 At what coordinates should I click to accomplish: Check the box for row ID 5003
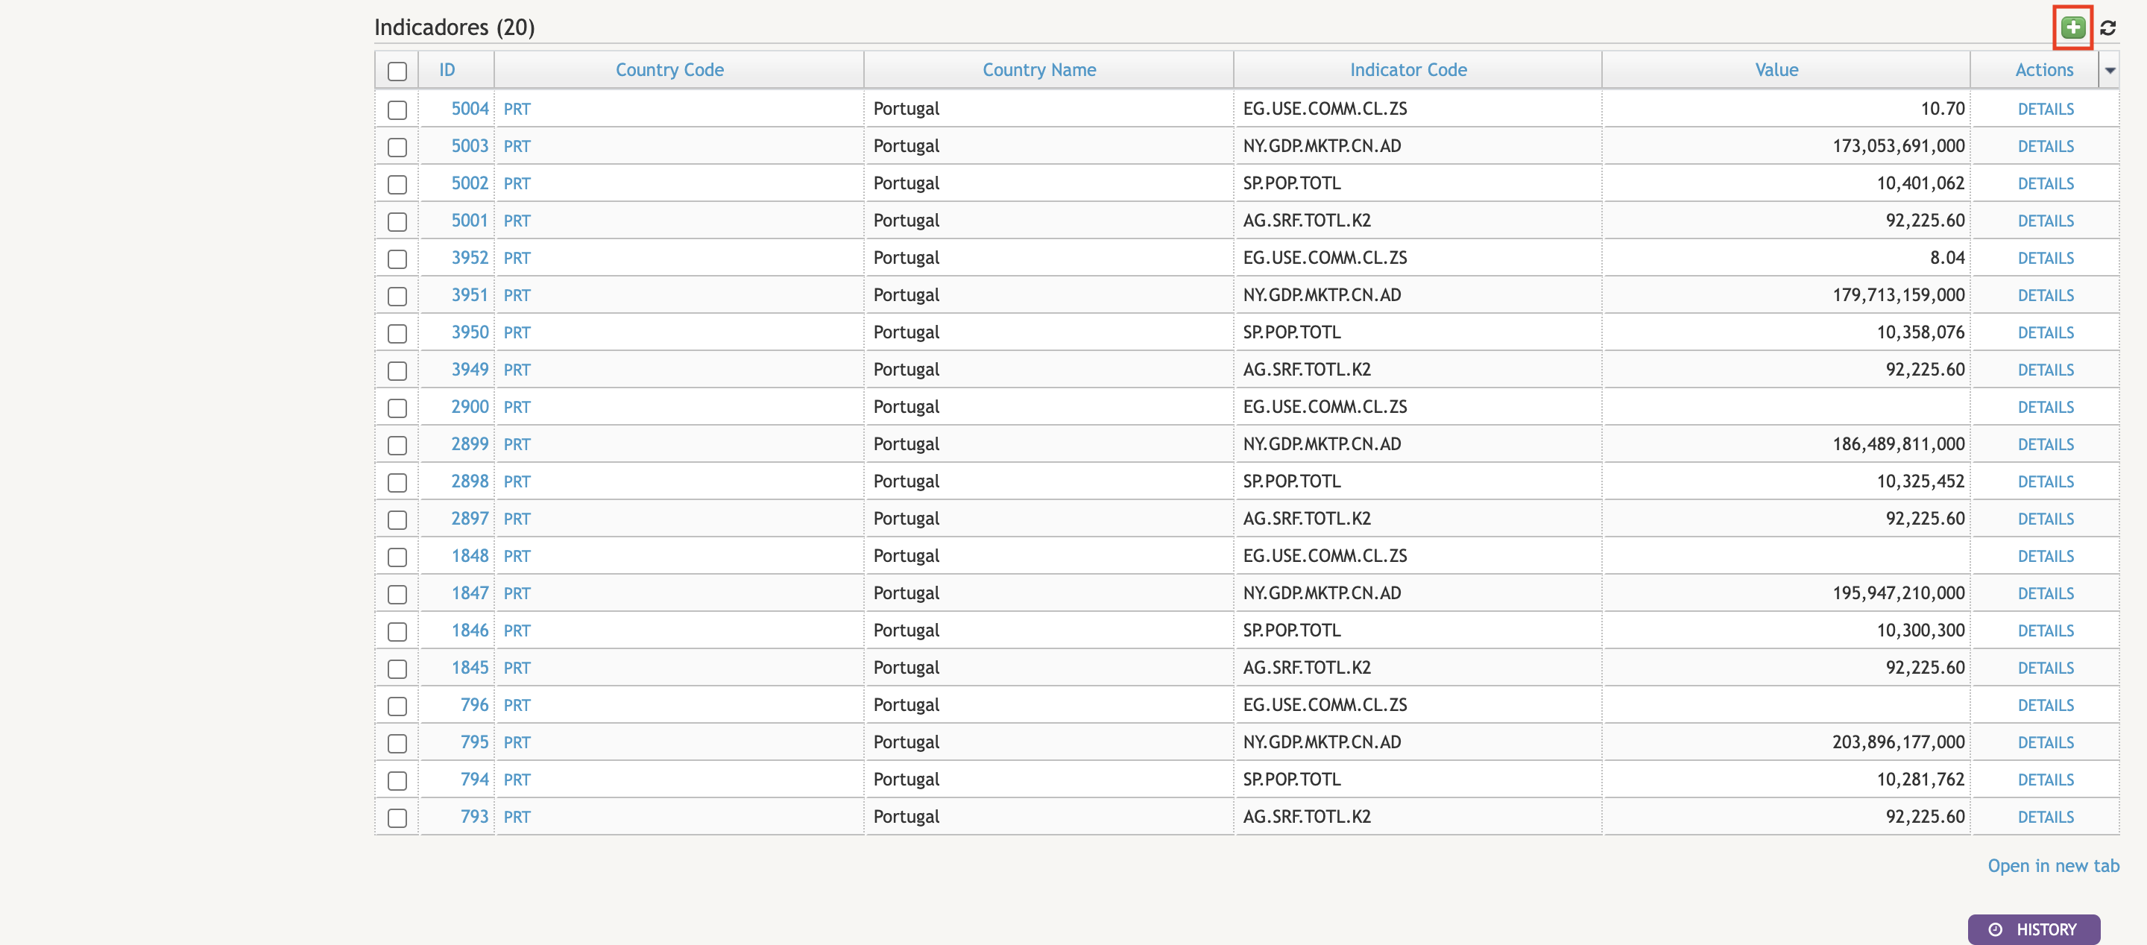397,147
